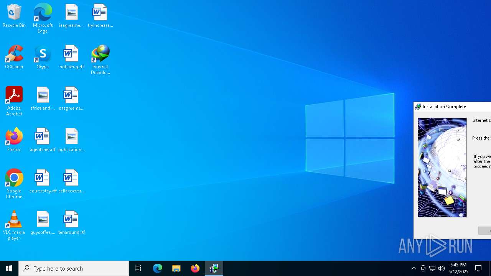Select agentsher.rtf document icon
491x276 pixels.
(43, 140)
